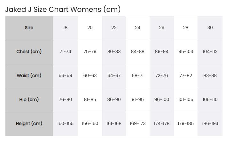Click the Waist (cm) row label
The width and height of the screenshot is (242, 149).
(29, 75)
